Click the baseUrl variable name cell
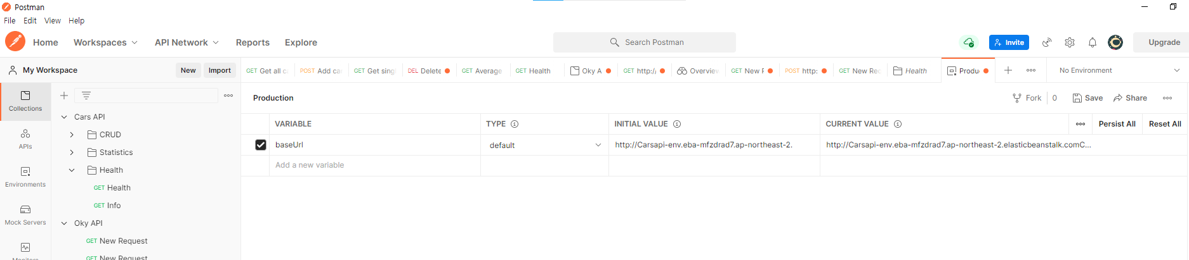The width and height of the screenshot is (1189, 260). 374,145
